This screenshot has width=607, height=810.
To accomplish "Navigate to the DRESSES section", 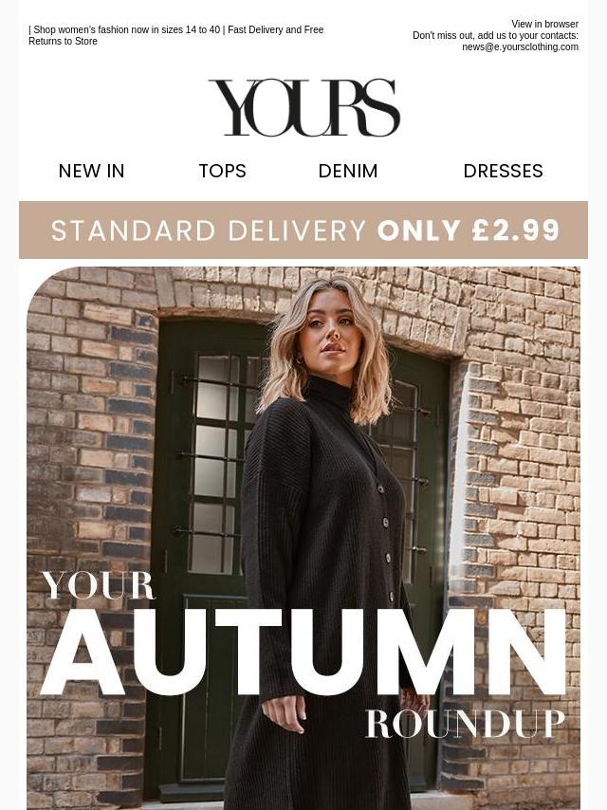I will coord(503,171).
